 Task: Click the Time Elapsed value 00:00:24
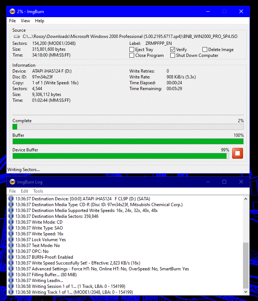tap(174, 83)
